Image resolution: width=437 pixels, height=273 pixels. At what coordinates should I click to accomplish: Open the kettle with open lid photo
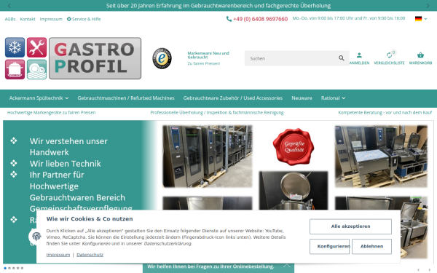[x=294, y=191]
